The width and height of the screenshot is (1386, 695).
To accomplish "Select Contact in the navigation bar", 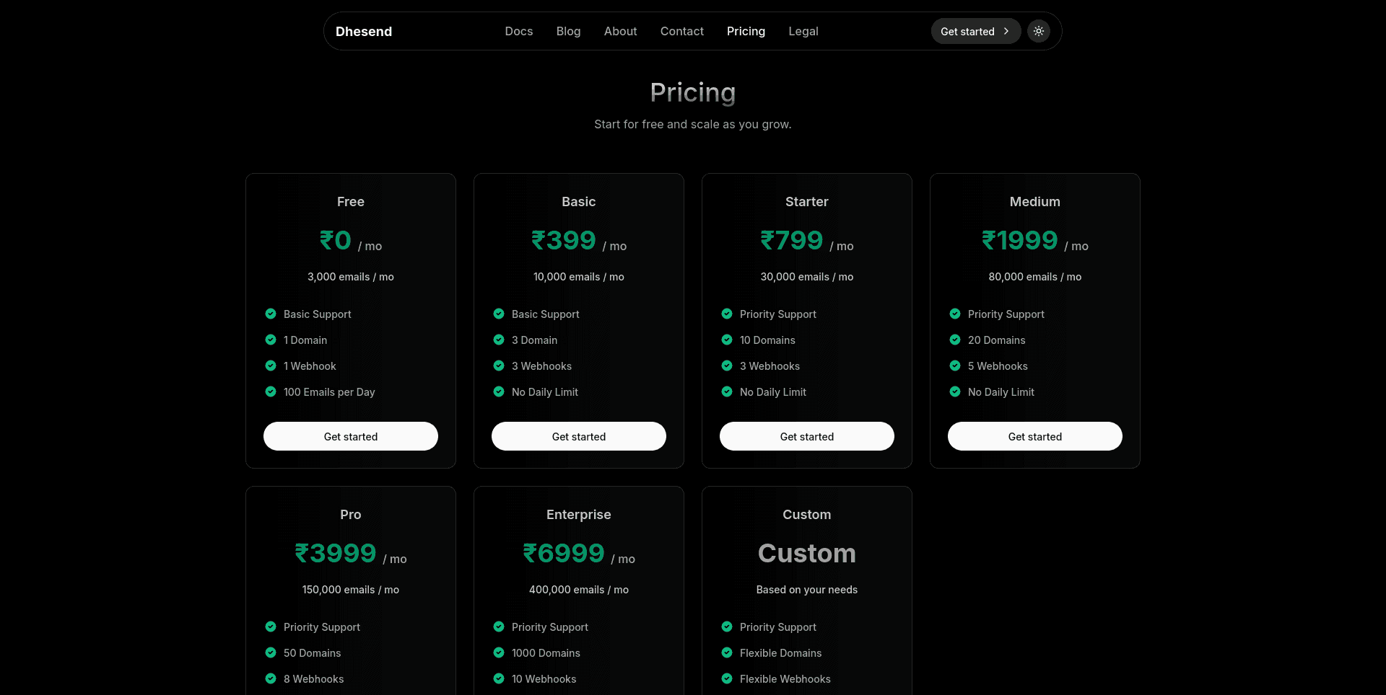I will [681, 31].
